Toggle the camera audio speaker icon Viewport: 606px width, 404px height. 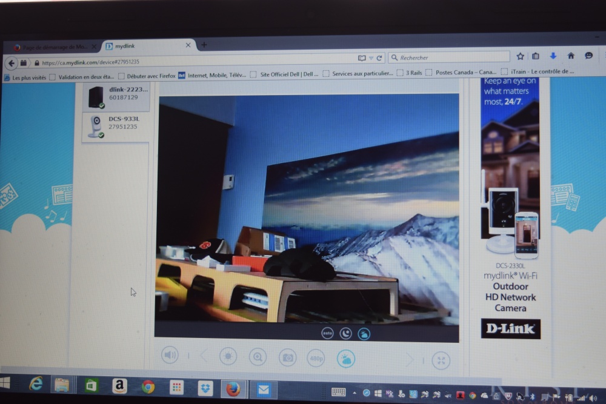coord(170,355)
